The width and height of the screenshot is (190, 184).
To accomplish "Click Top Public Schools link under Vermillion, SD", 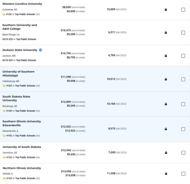I will (x=25, y=157).
